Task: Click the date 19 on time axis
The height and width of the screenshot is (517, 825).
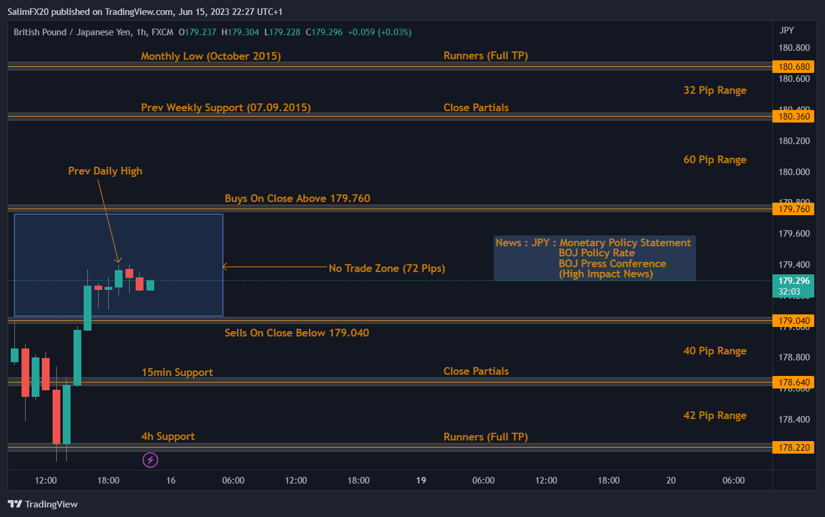Action: coord(421,481)
